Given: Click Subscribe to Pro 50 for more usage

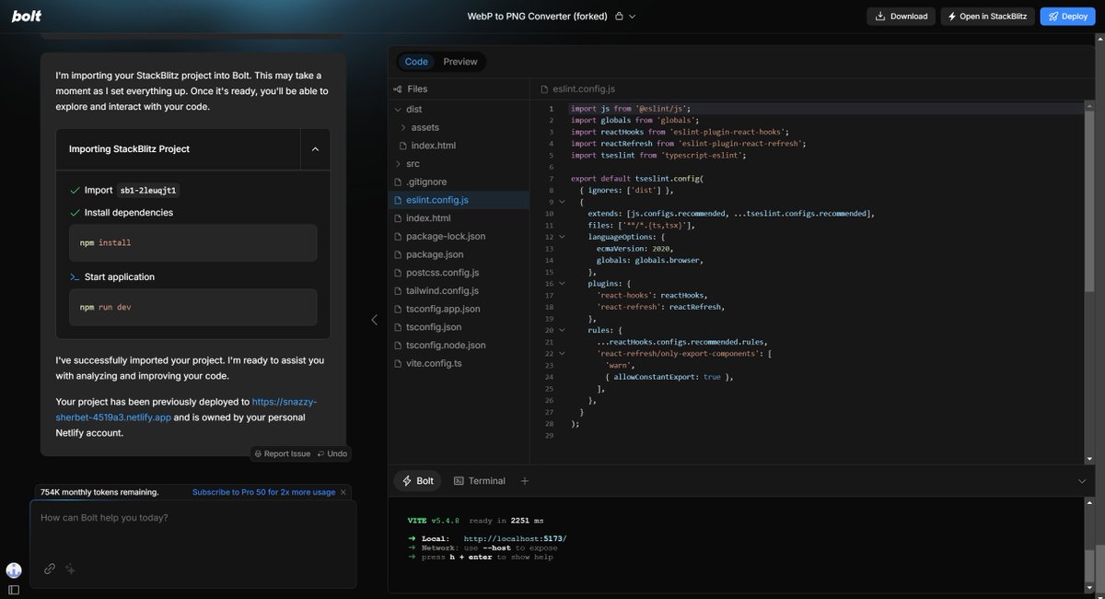Looking at the screenshot, I should point(263,491).
